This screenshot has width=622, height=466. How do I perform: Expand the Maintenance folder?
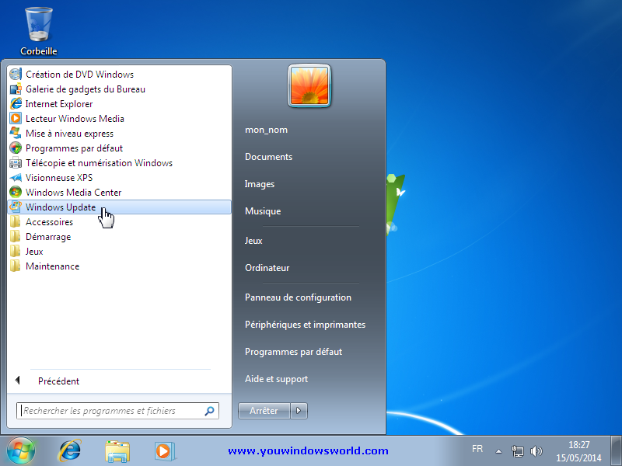click(119, 266)
